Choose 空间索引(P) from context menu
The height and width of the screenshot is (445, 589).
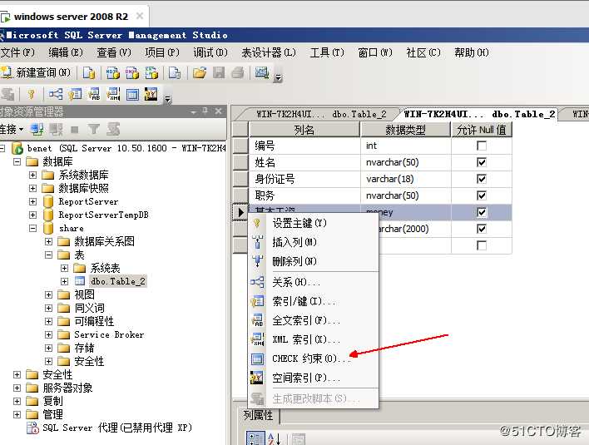click(x=314, y=378)
